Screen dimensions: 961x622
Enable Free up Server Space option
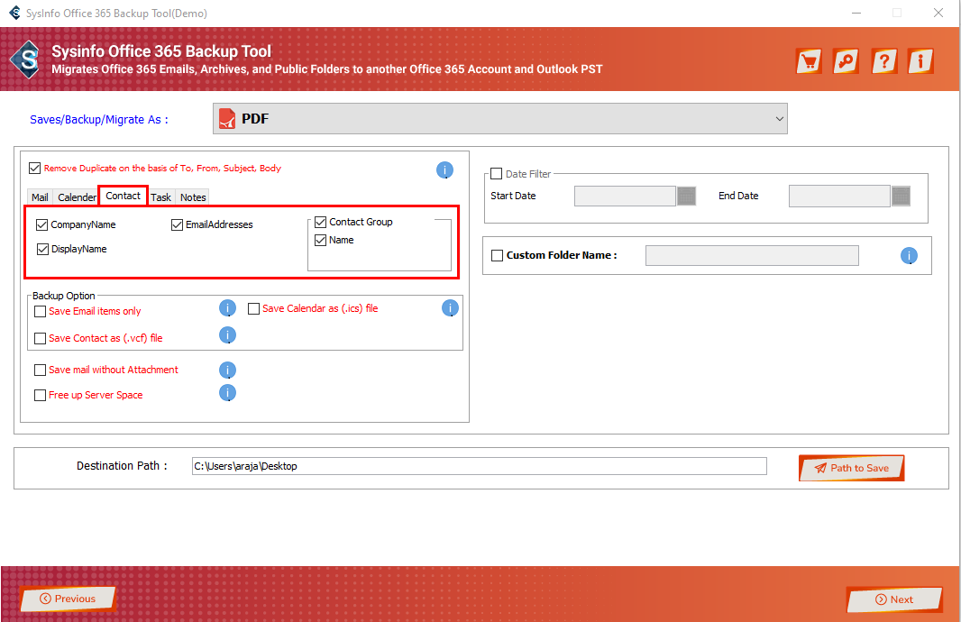41,395
